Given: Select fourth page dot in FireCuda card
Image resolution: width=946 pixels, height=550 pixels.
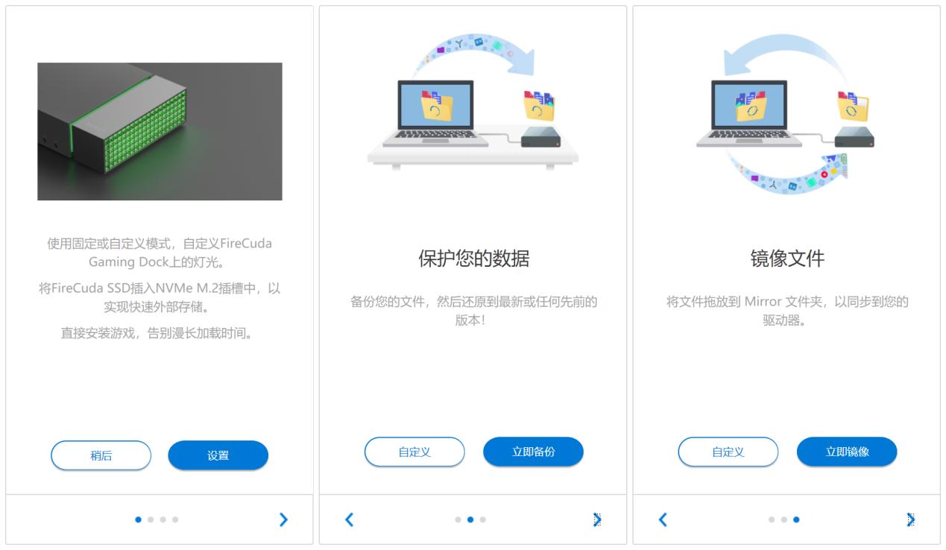Looking at the screenshot, I should point(175,519).
